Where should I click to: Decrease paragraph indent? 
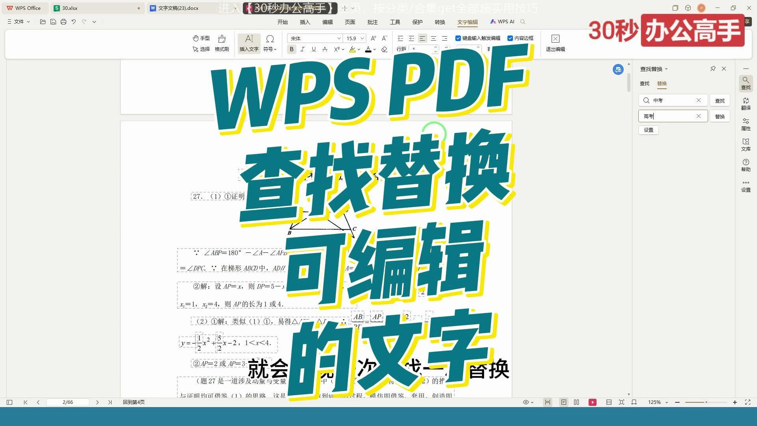pyautogui.click(x=400, y=38)
